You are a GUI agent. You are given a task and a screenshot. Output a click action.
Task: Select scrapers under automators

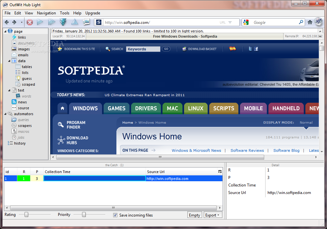click(x=25, y=126)
